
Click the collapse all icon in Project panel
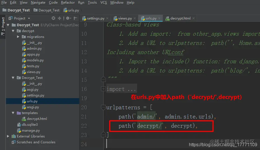pos(59,18)
